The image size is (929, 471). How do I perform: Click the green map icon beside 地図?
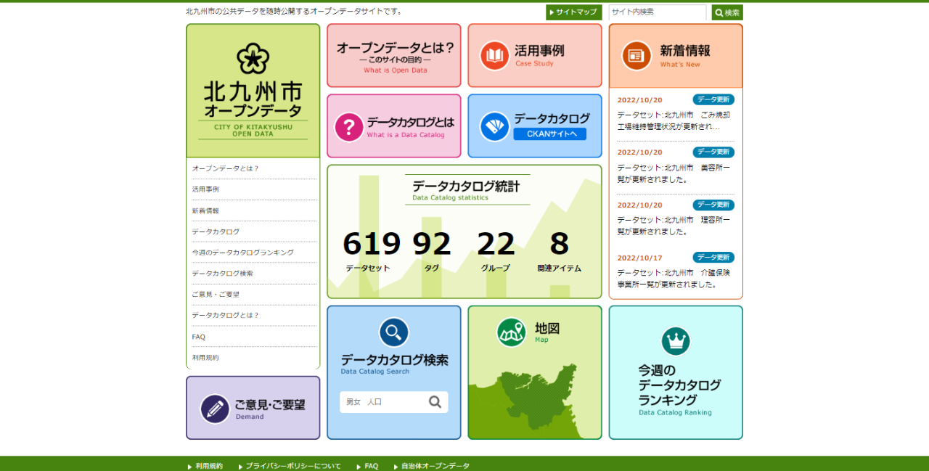[512, 332]
